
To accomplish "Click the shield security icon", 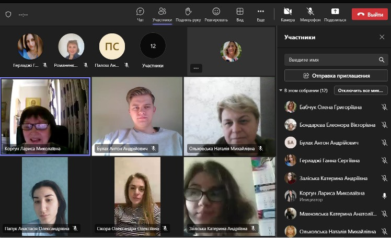I will [8, 15].
